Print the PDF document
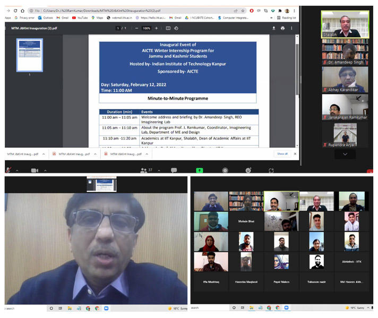Image resolution: width=378 pixels, height=318 pixels. pyautogui.click(x=282, y=28)
